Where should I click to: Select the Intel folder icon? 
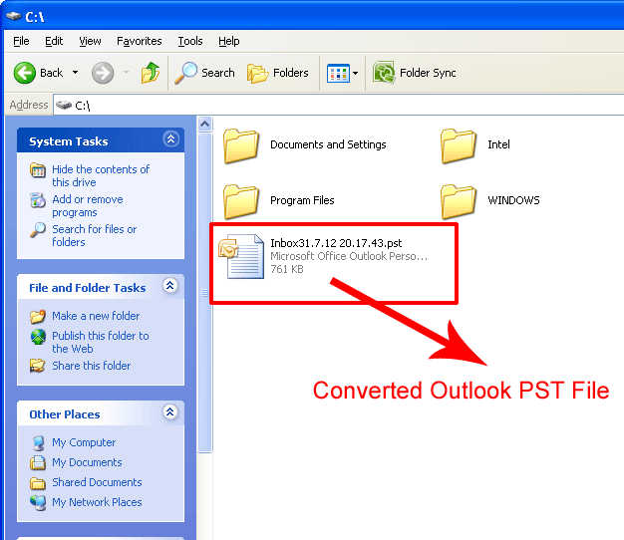(459, 145)
